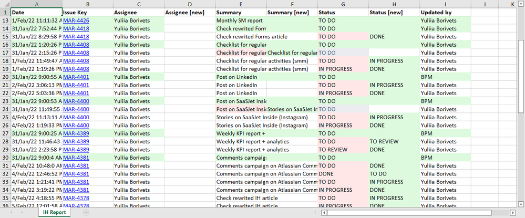Select '31/Jan/22 8:29:58' date cell in row 15

[x=36, y=36]
